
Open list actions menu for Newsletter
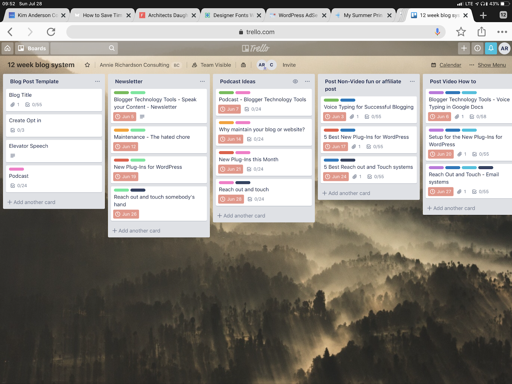[202, 81]
